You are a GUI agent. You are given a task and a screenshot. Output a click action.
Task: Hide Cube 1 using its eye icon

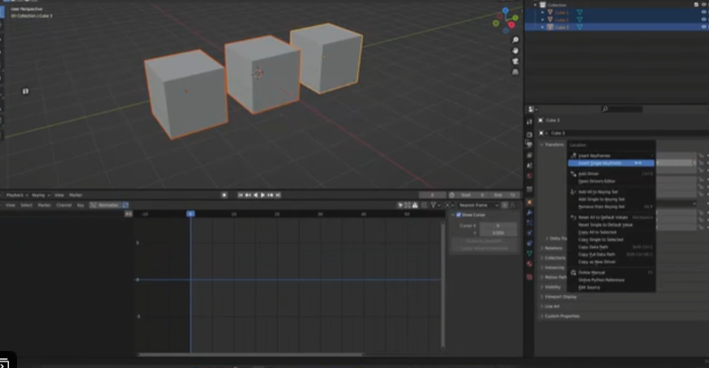click(x=703, y=12)
